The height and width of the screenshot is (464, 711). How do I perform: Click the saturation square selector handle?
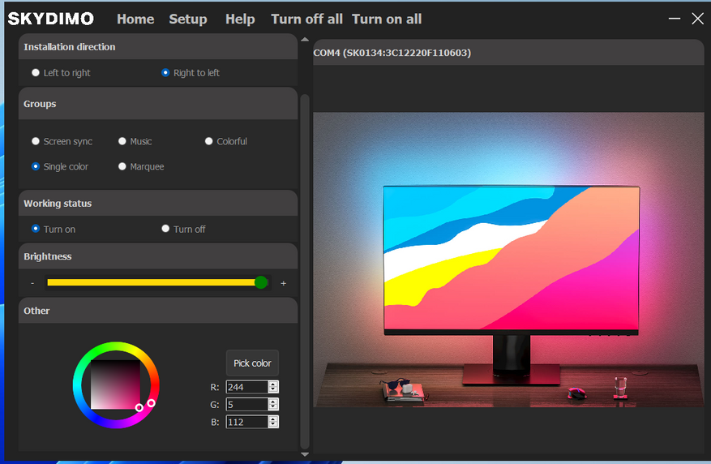coord(139,408)
